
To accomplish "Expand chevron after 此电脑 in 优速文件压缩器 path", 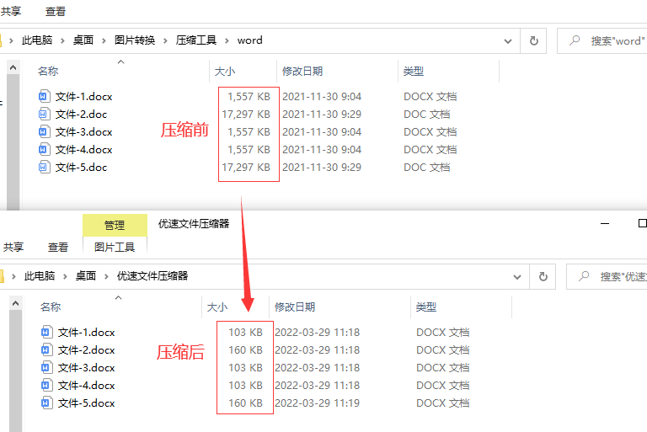I will (65, 276).
